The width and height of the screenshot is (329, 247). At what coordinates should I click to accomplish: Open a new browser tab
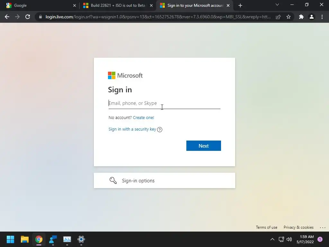pos(240,5)
